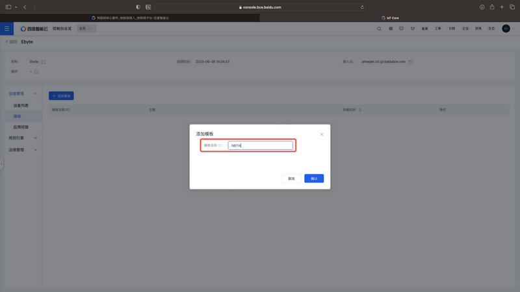This screenshot has height=292, width=520.
Task: Copy the access endpoint address icon
Action: (x=411, y=62)
